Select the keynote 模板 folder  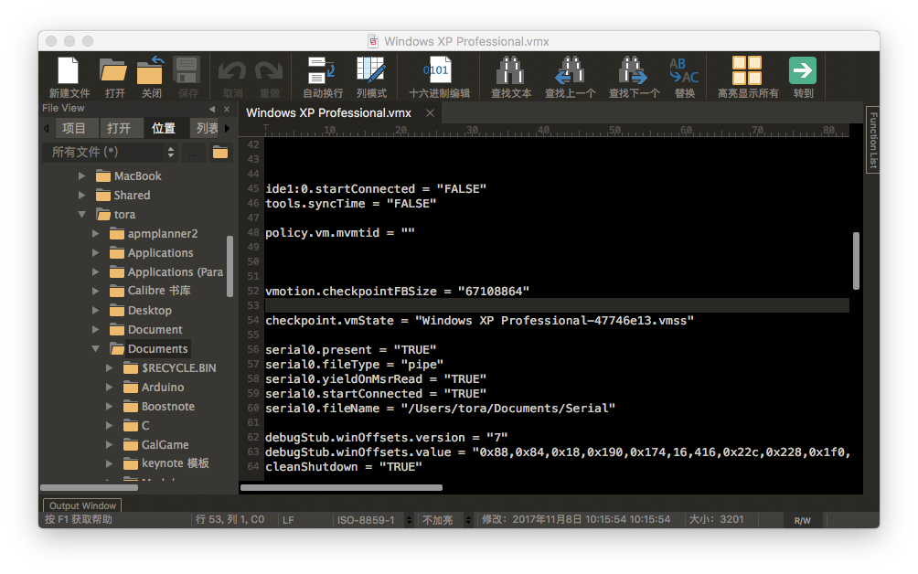pos(166,463)
